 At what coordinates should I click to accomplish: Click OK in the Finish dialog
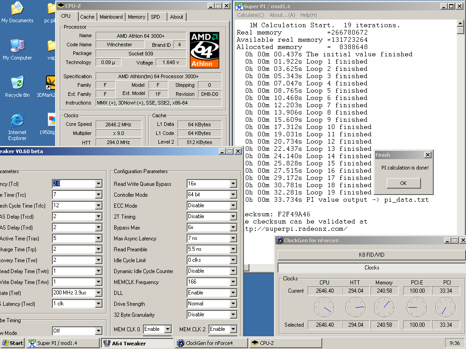pos(403,183)
